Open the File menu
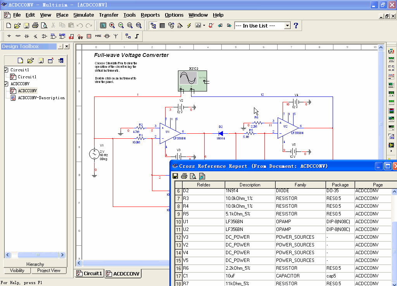Viewport: 397px width, 286px height. (17, 15)
